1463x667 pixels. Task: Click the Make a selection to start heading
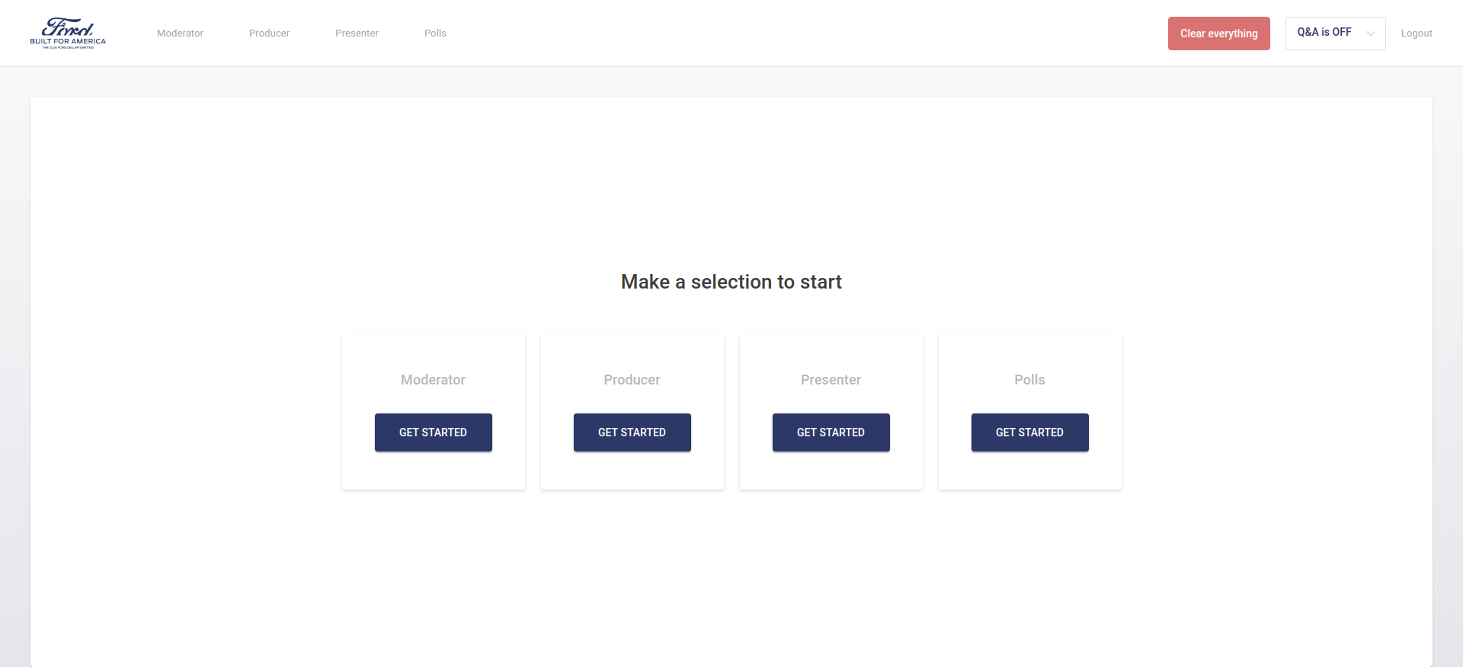click(731, 282)
